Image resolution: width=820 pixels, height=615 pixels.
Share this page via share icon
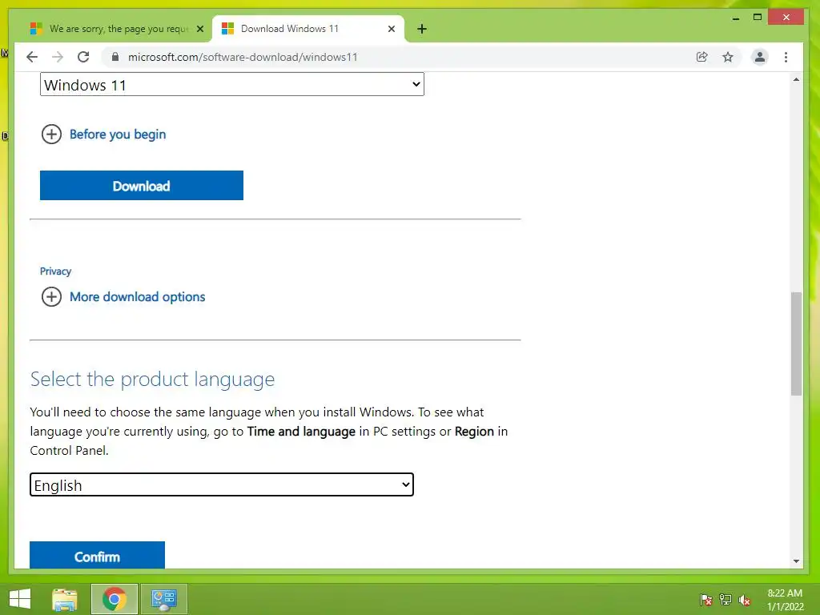701,57
